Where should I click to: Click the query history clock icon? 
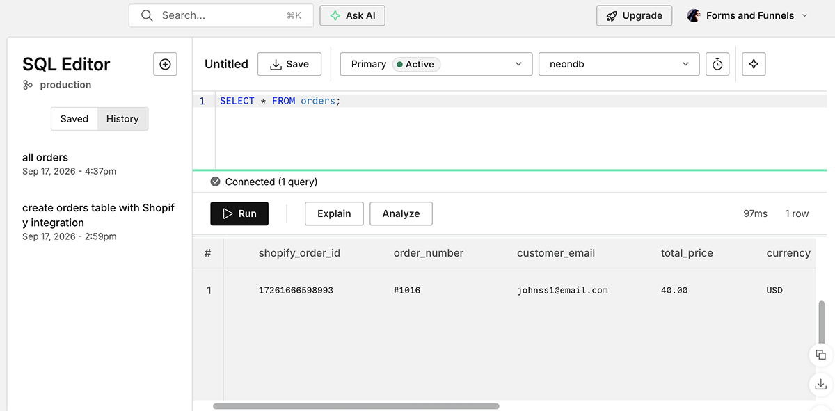(x=717, y=64)
